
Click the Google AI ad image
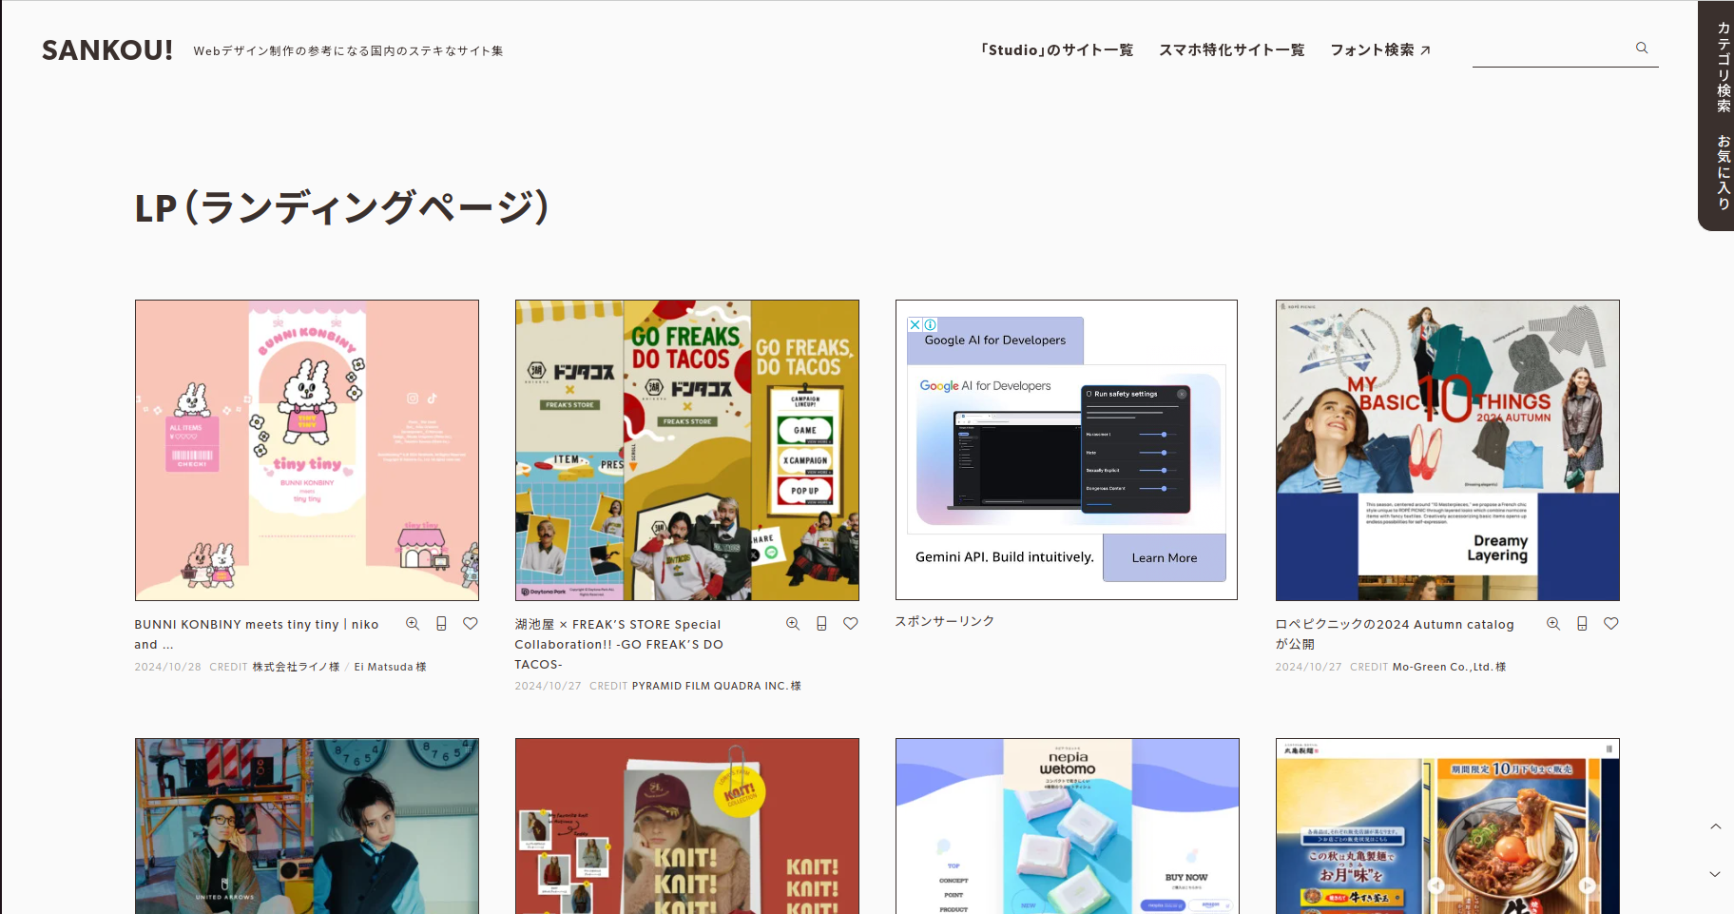(x=1067, y=449)
